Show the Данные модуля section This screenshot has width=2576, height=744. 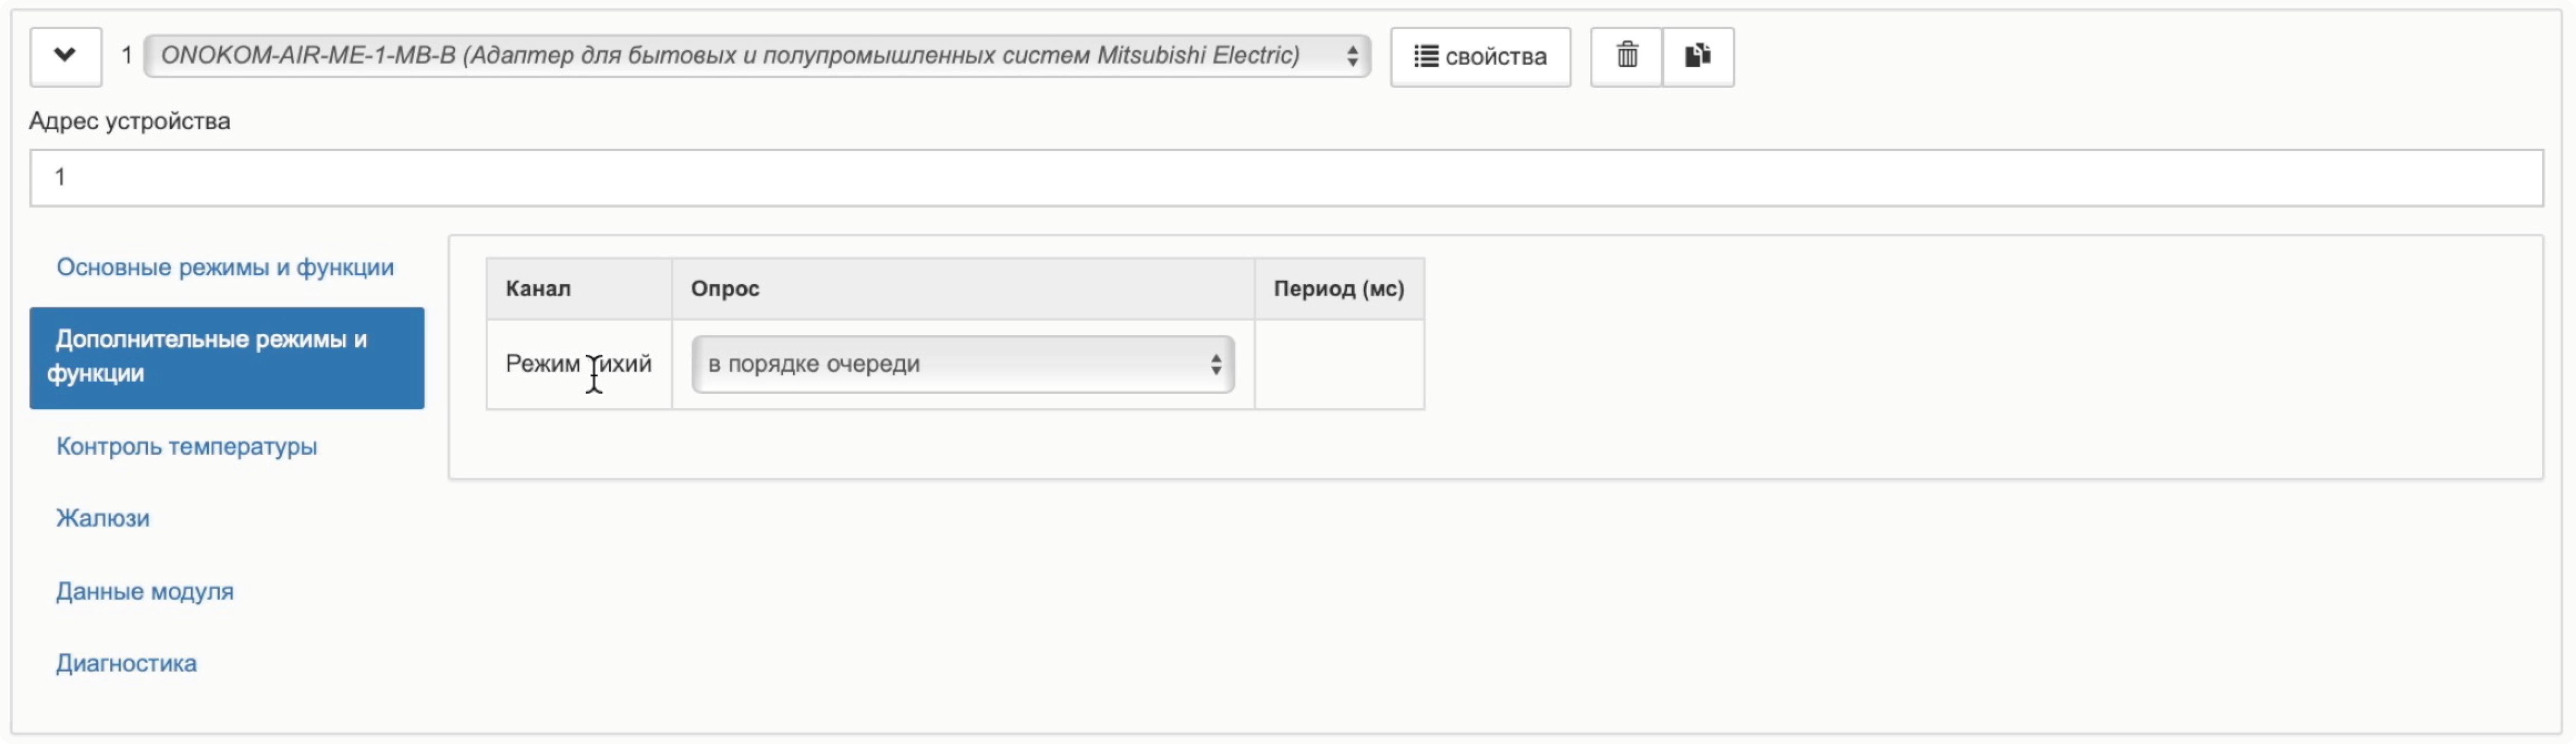click(x=145, y=591)
